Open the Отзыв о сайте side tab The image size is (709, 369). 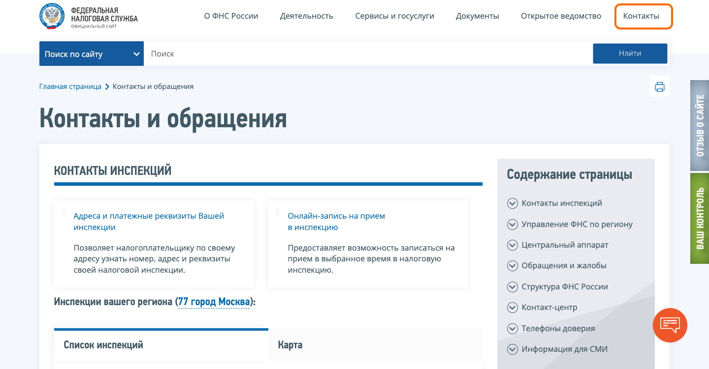coord(700,125)
